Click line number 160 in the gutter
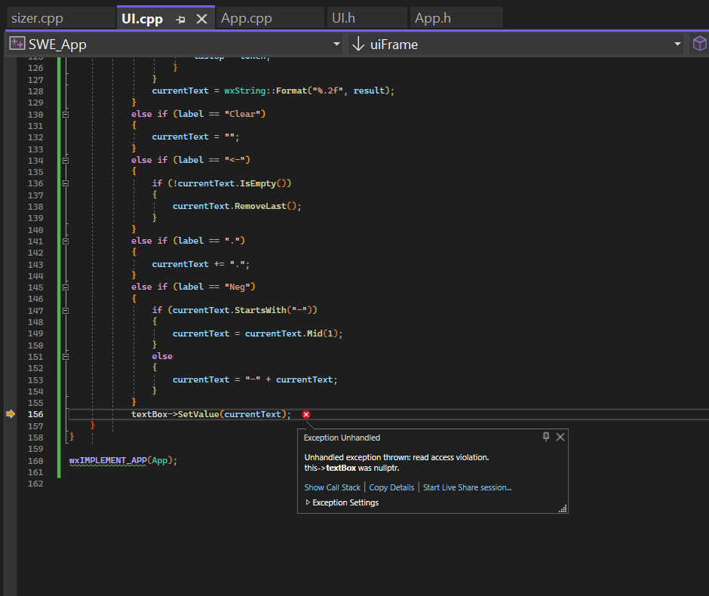Screen dimensions: 709x596 tap(35, 460)
